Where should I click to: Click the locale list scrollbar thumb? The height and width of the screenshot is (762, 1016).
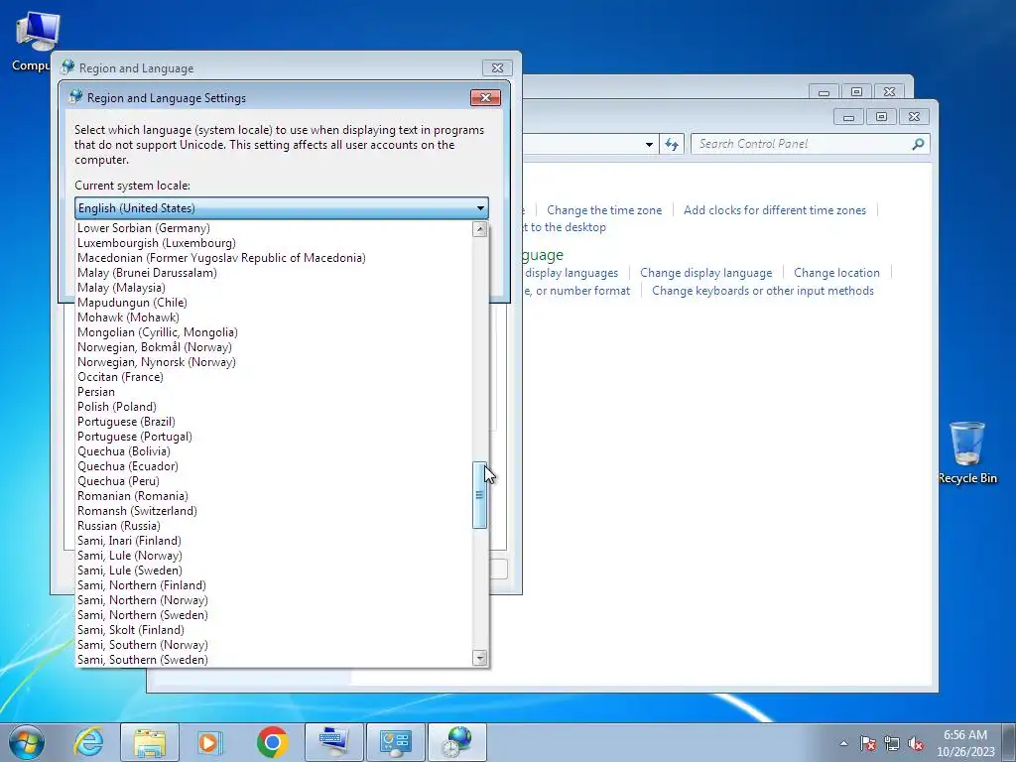coord(479,495)
